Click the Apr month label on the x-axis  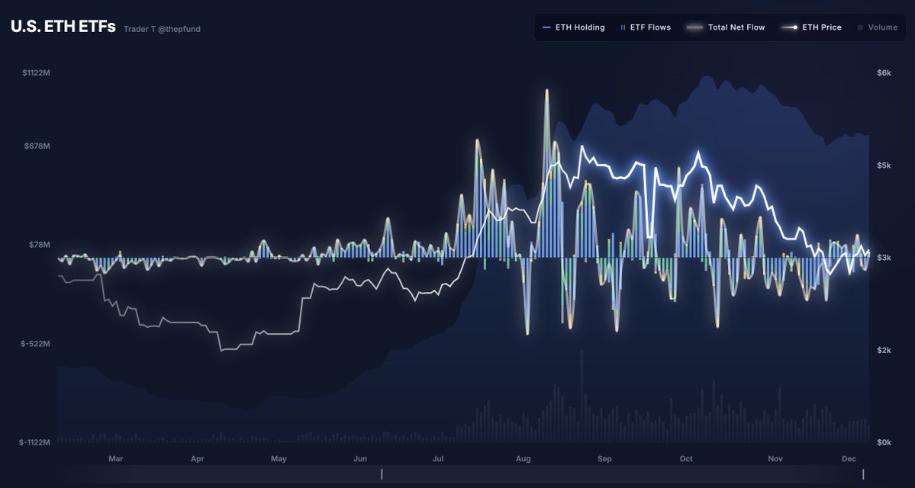coord(197,459)
